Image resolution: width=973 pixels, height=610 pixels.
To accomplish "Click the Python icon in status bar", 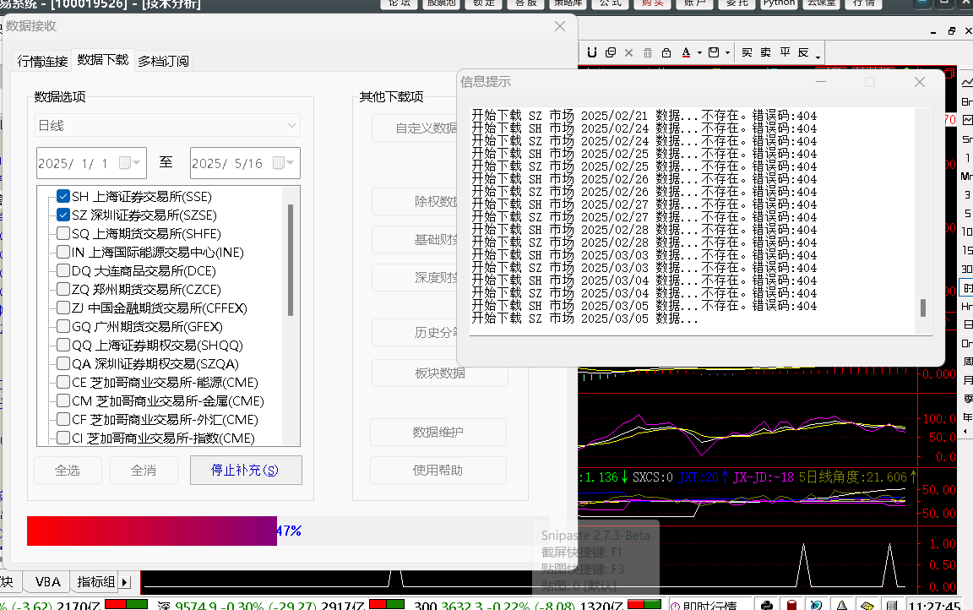I will tap(767, 605).
